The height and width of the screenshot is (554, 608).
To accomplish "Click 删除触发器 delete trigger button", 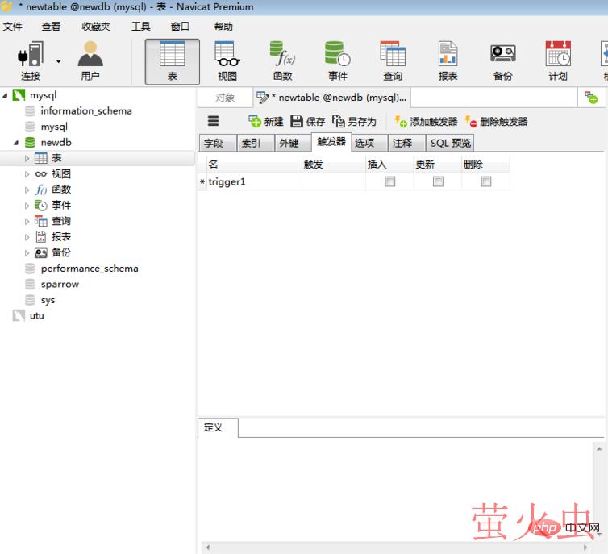I will (497, 121).
